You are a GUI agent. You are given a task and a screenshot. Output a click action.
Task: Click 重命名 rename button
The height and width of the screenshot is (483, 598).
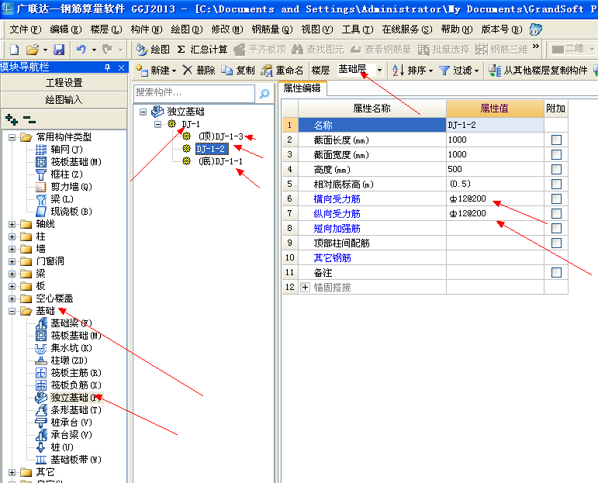[282, 70]
